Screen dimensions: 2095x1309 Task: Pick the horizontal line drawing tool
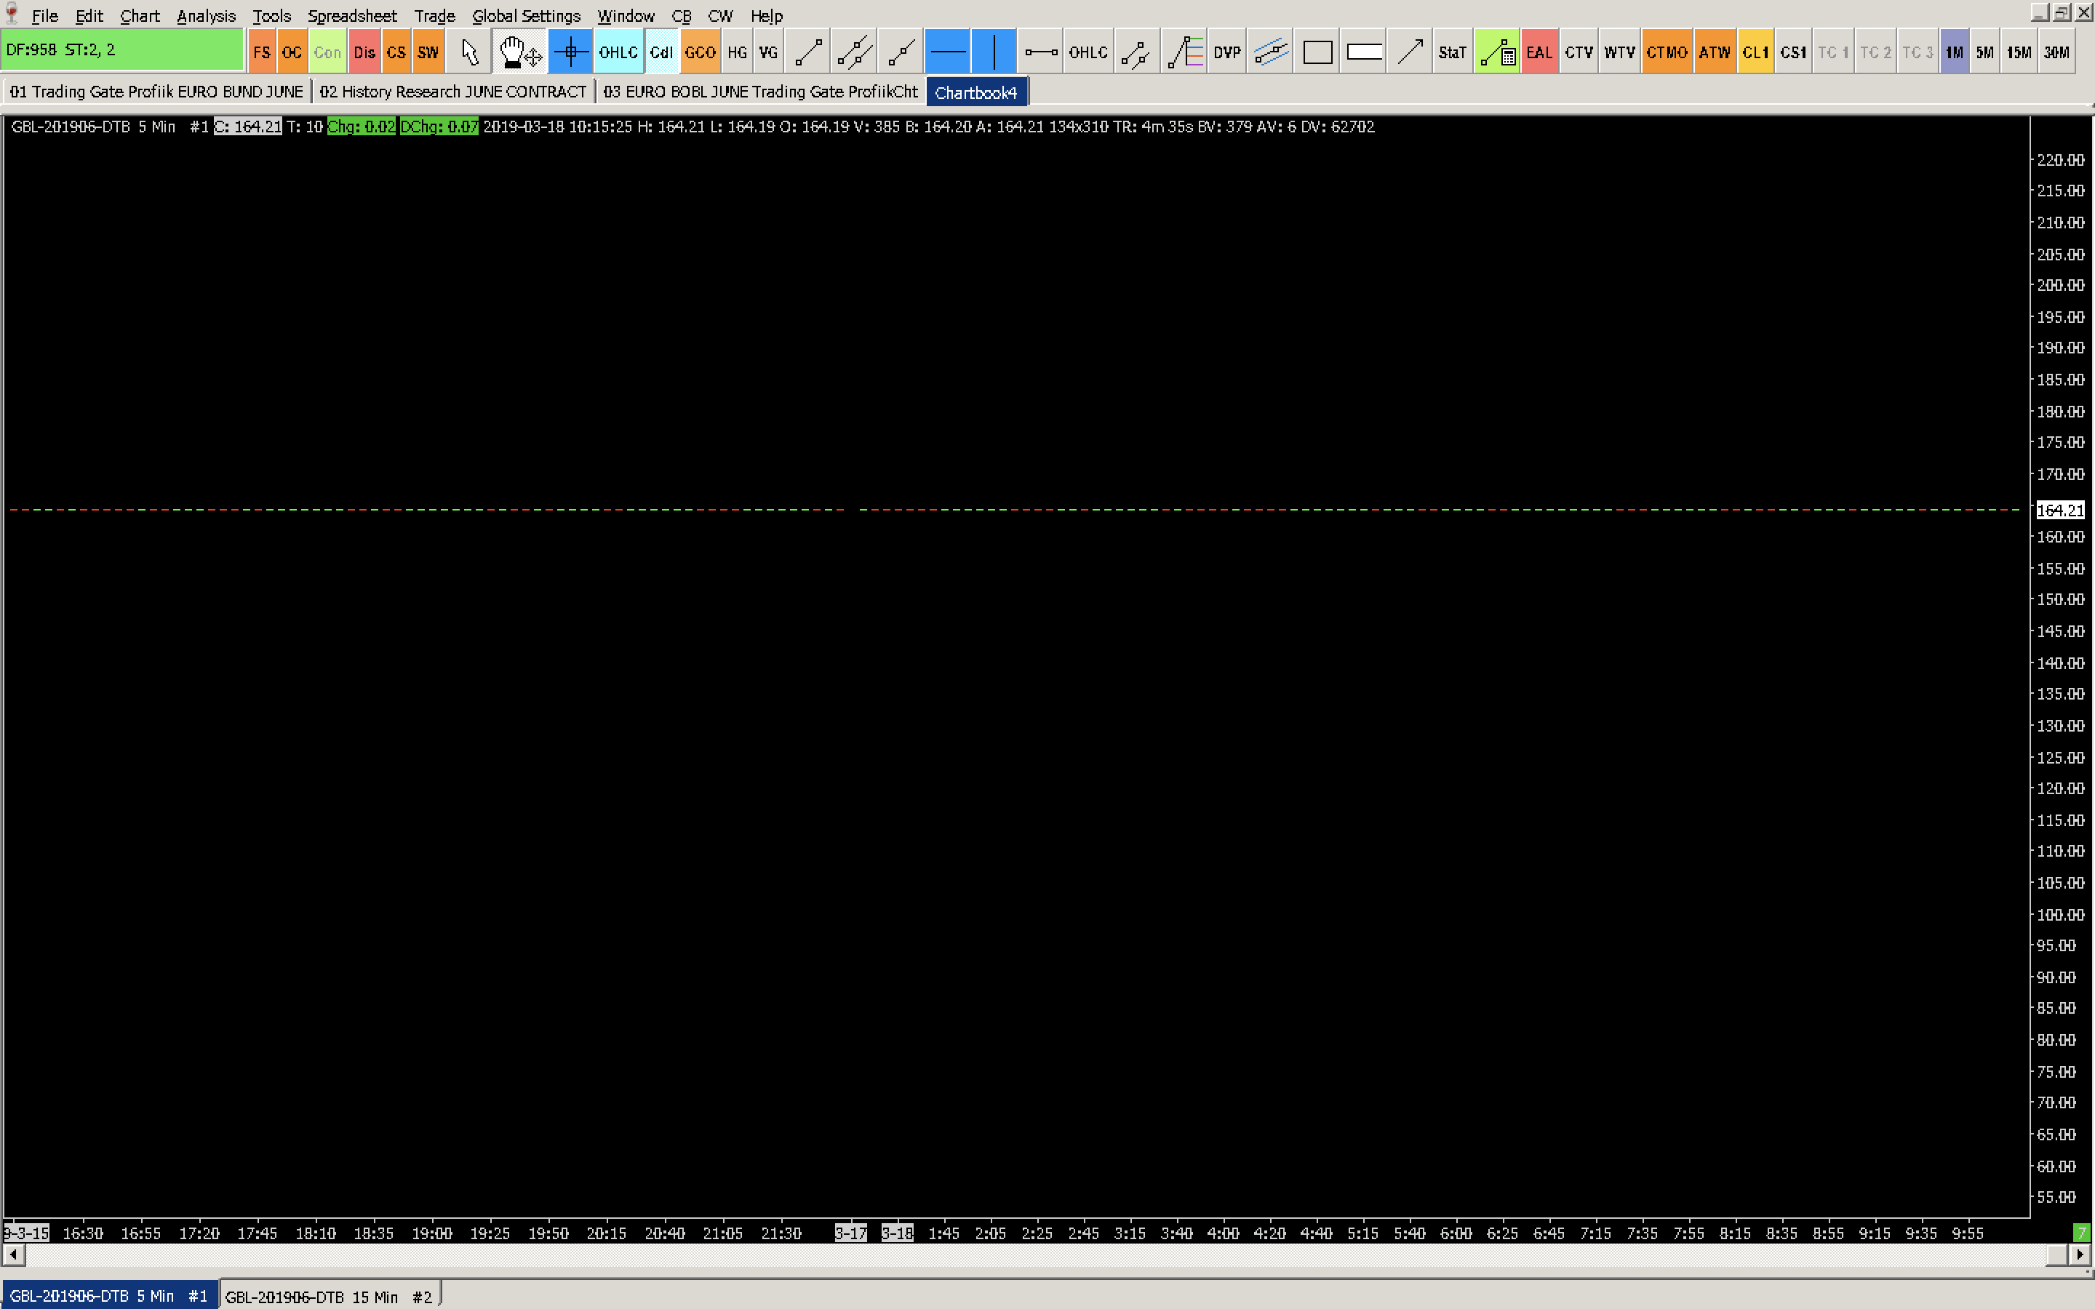click(x=947, y=52)
